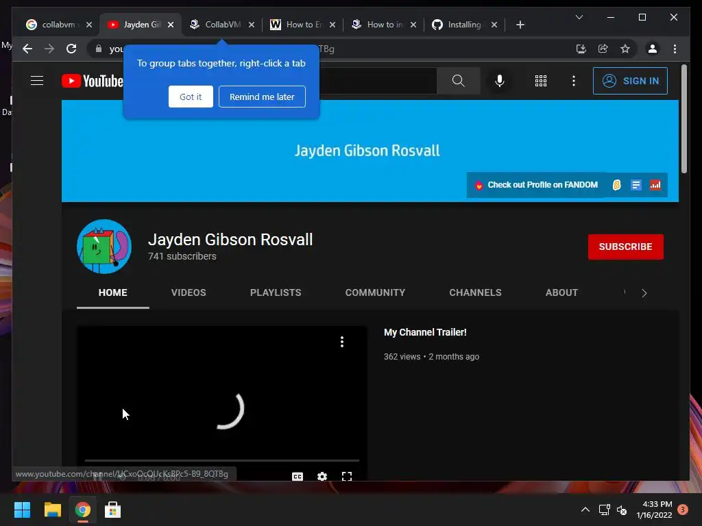The width and height of the screenshot is (702, 526).
Task: Open the CHANNELS channel tab
Action: (475, 292)
